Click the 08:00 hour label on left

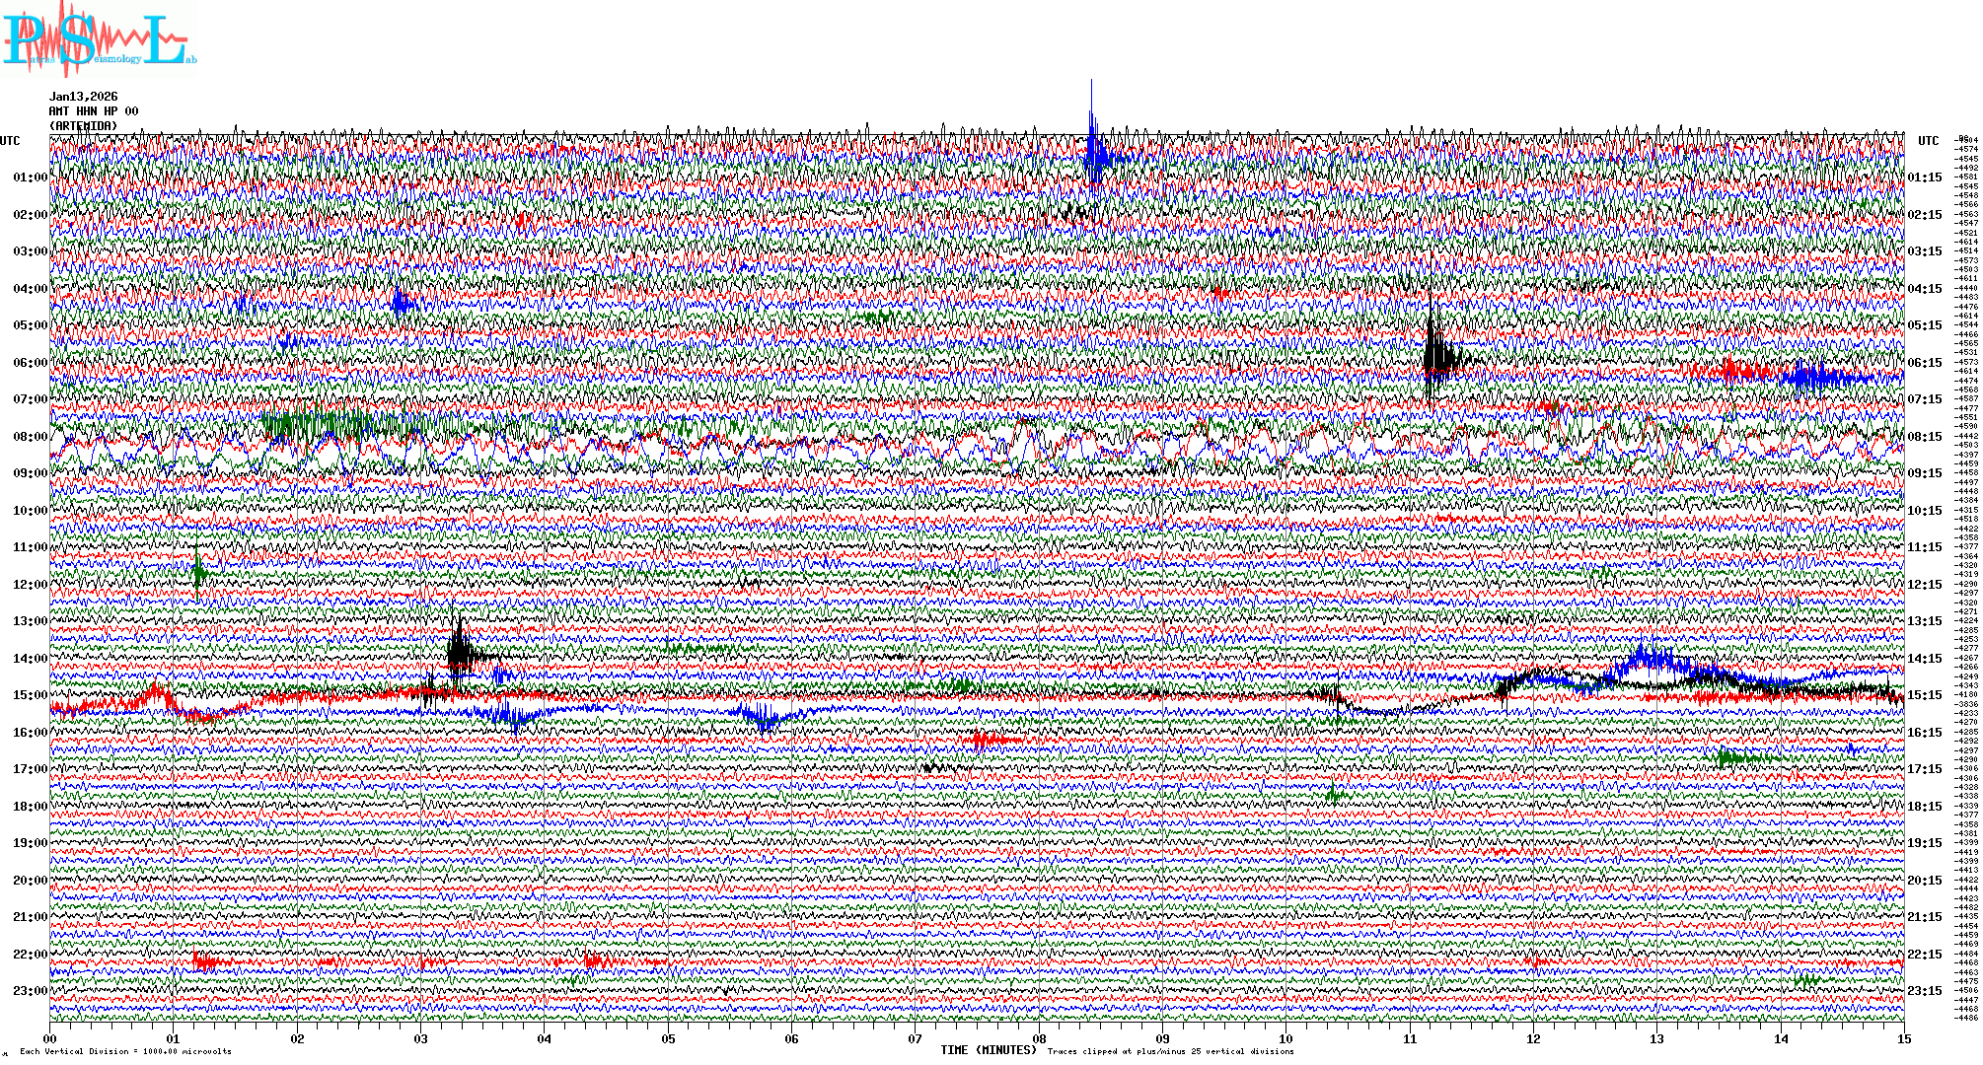pos(30,437)
